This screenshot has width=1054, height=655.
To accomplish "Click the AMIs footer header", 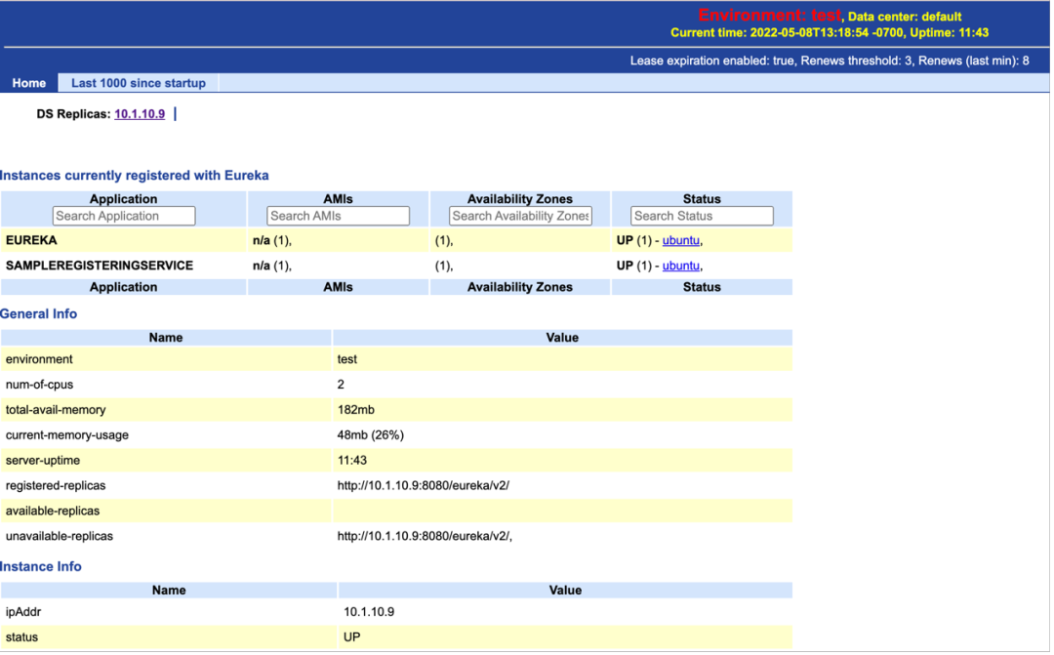I will tap(338, 287).
